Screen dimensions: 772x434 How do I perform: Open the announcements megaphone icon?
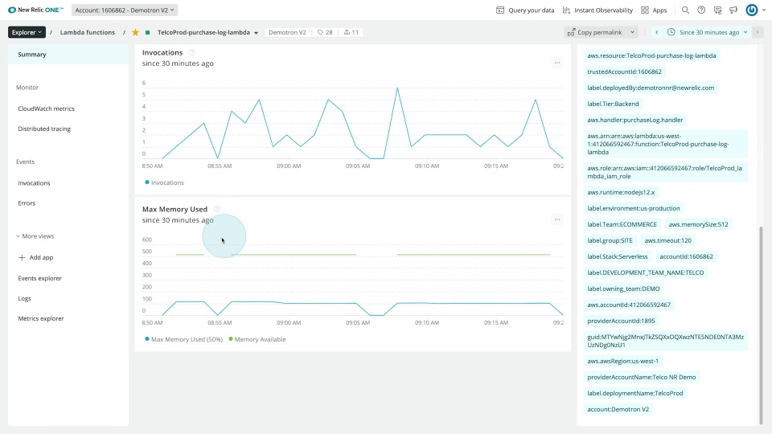(x=733, y=10)
